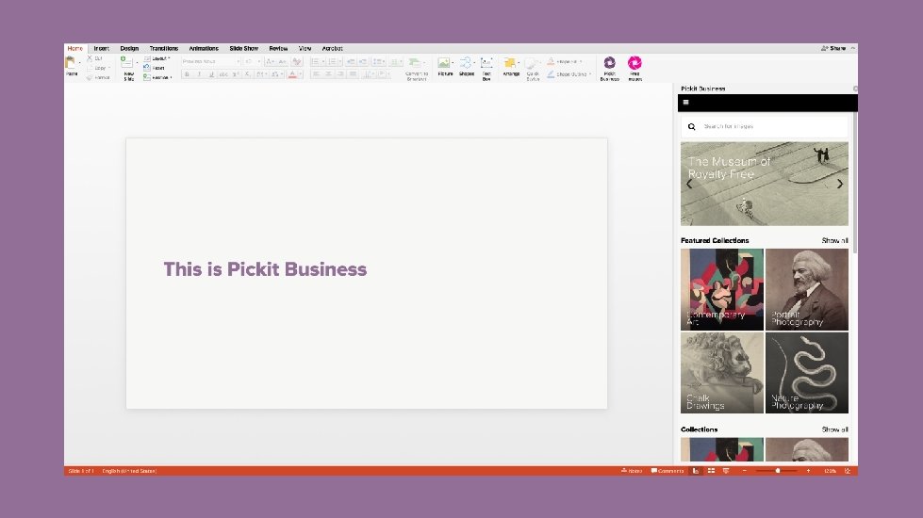Clear text formatting icon
This screenshot has width=923, height=518.
coord(297,61)
